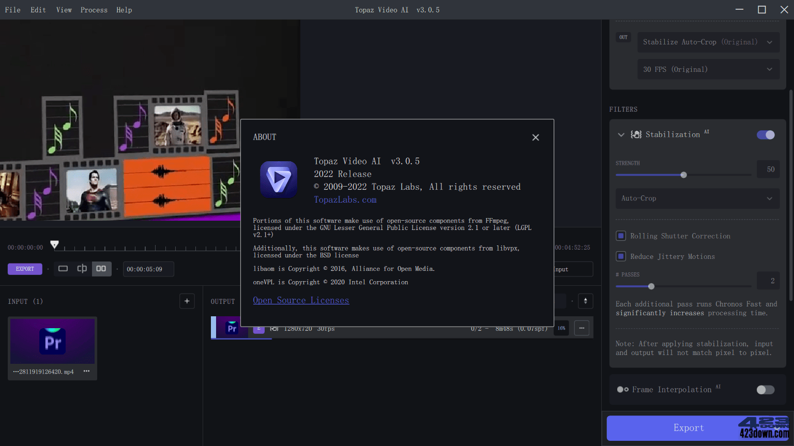Uncheck Rolling Shutter Correction
Viewport: 794px width, 446px height.
pos(621,236)
